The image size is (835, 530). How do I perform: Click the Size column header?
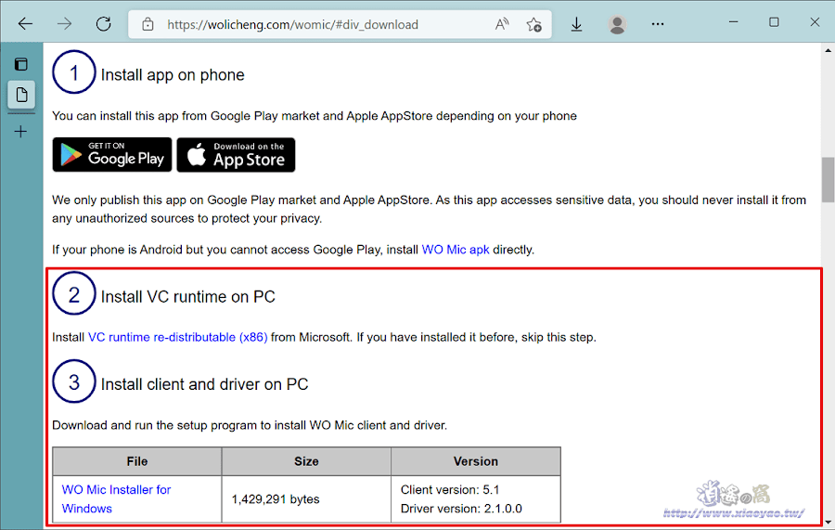click(x=306, y=461)
